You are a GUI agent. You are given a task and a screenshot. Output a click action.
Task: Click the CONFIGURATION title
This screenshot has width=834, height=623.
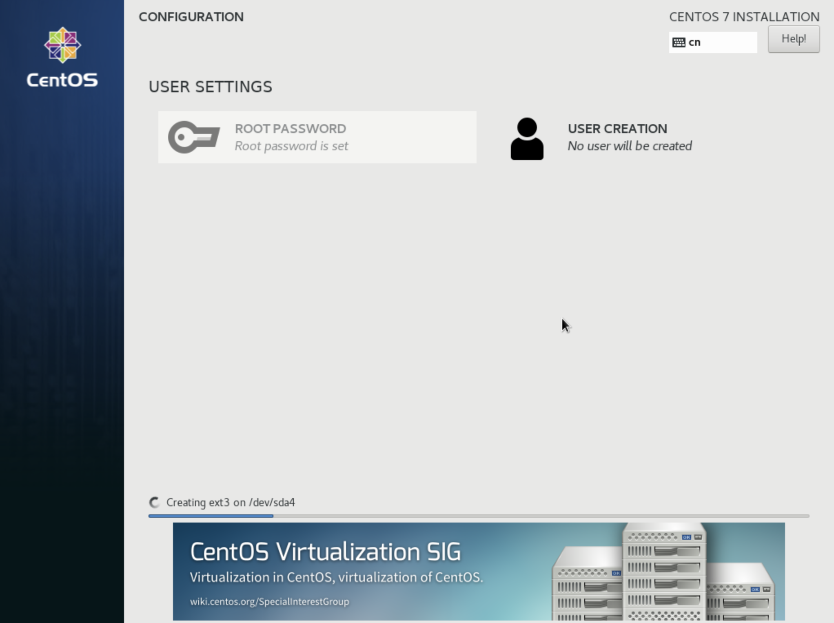(x=191, y=17)
